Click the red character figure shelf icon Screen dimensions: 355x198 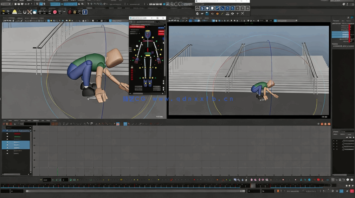click(70, 12)
